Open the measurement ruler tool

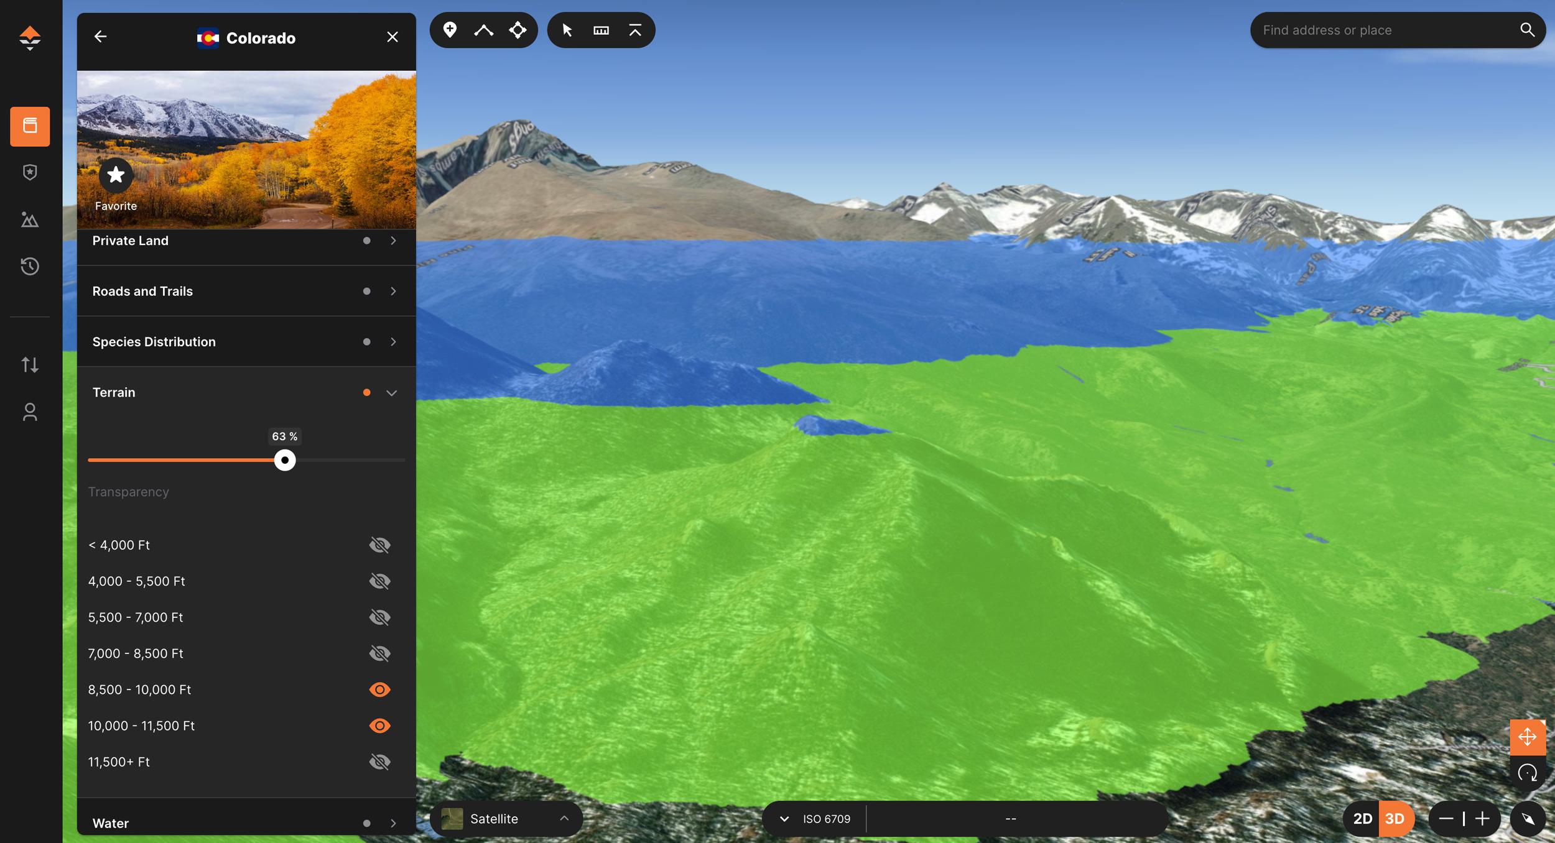(601, 29)
